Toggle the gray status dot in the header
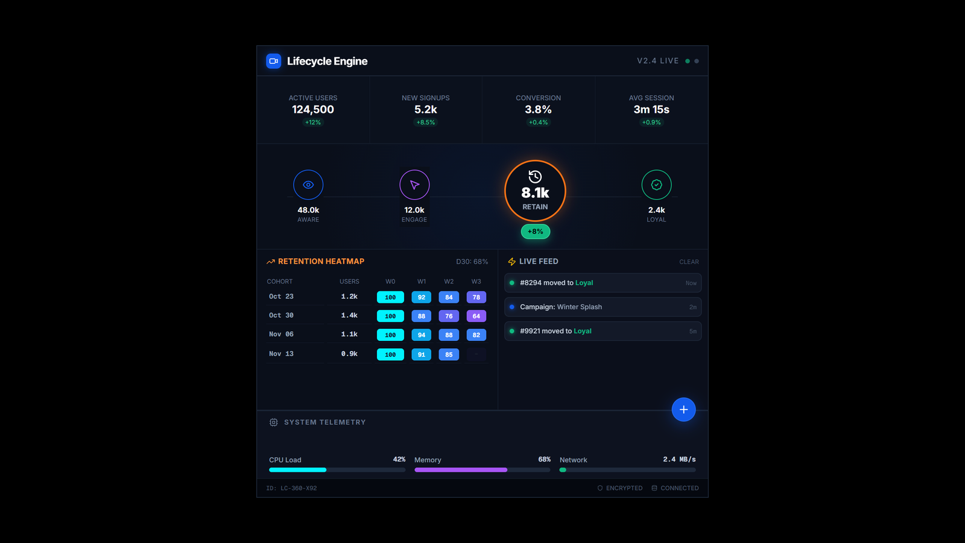 click(697, 61)
